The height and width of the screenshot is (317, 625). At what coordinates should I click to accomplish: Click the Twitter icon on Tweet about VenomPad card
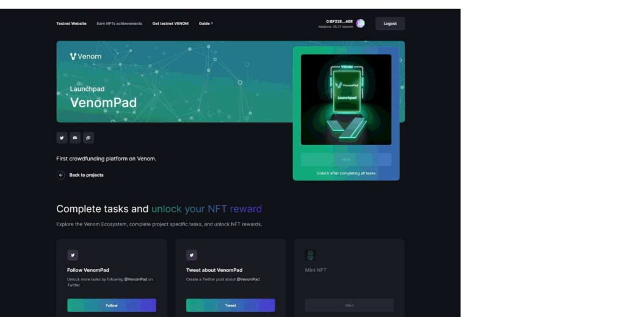point(191,255)
